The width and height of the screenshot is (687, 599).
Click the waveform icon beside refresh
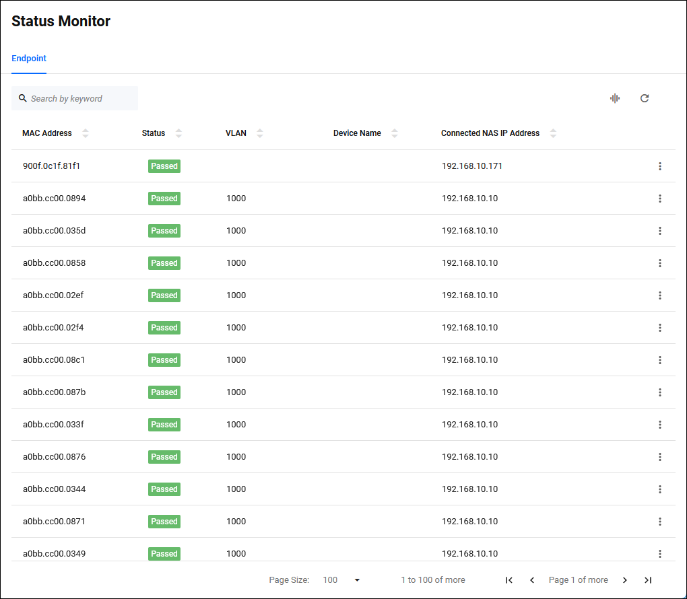tap(615, 98)
